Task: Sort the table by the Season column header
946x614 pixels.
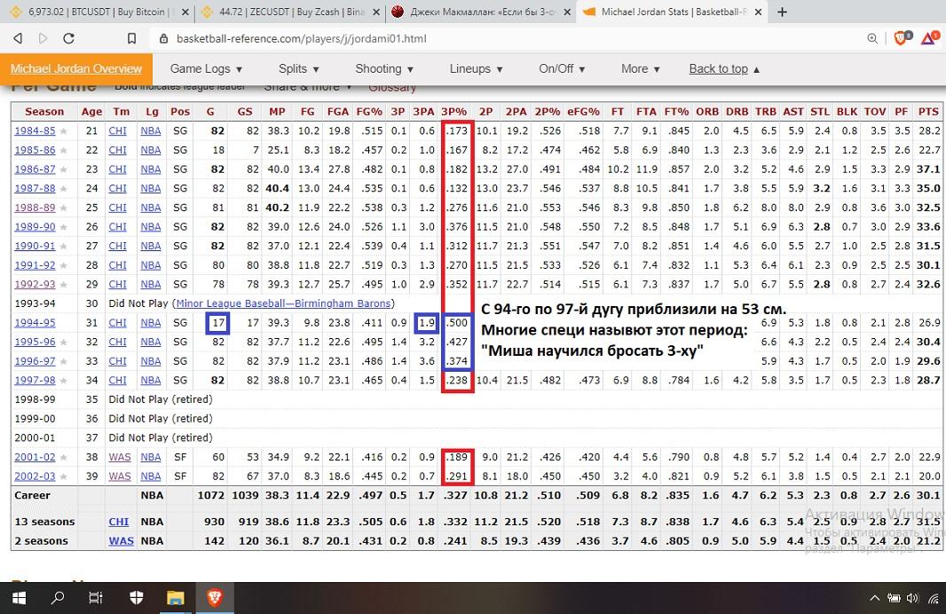Action: click(44, 112)
